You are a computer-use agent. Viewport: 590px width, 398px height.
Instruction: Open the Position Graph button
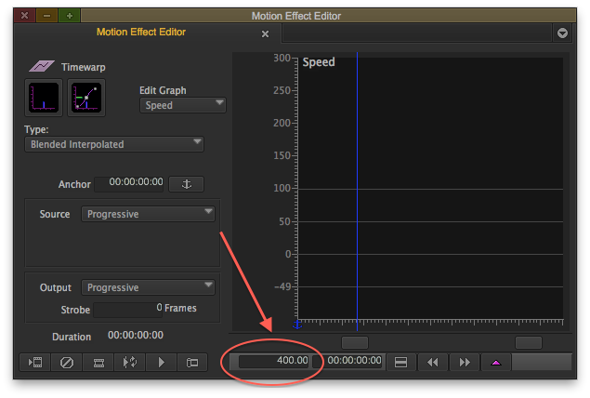coord(86,98)
